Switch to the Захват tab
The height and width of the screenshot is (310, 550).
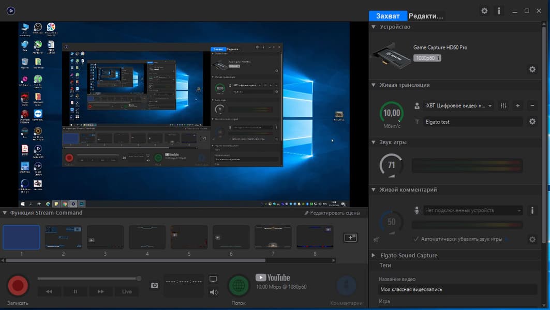[388, 16]
